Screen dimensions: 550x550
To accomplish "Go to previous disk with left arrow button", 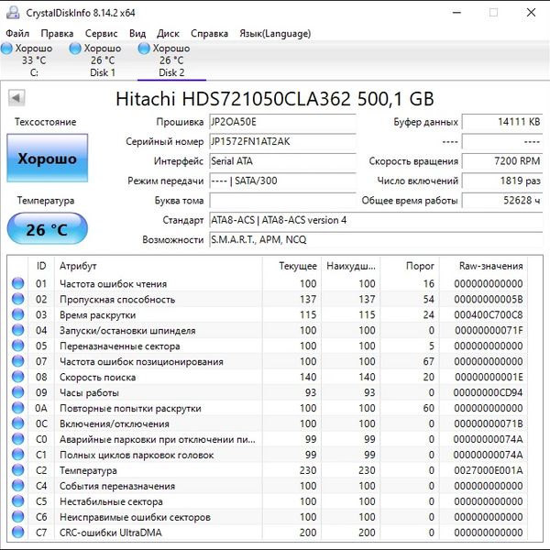I will [x=16, y=98].
